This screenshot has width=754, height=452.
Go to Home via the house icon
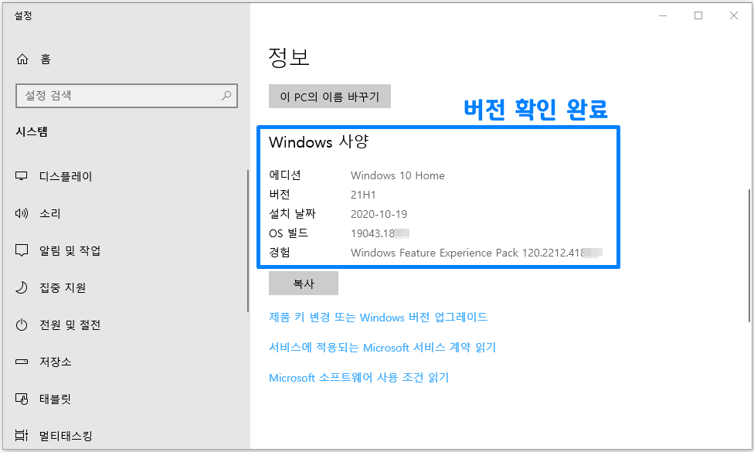tap(22, 59)
